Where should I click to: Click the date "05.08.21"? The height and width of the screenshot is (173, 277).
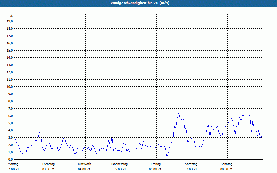[x=120, y=169]
